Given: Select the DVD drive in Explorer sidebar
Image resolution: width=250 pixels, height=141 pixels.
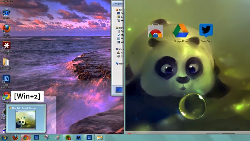Looking at the screenshot, I should (x=121, y=56).
